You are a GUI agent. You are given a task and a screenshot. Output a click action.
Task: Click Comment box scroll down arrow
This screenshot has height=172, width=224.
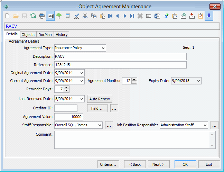(x=212, y=145)
